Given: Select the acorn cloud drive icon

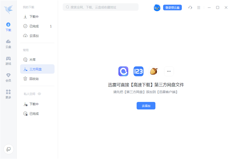Looking at the screenshot, I should [x=154, y=71].
